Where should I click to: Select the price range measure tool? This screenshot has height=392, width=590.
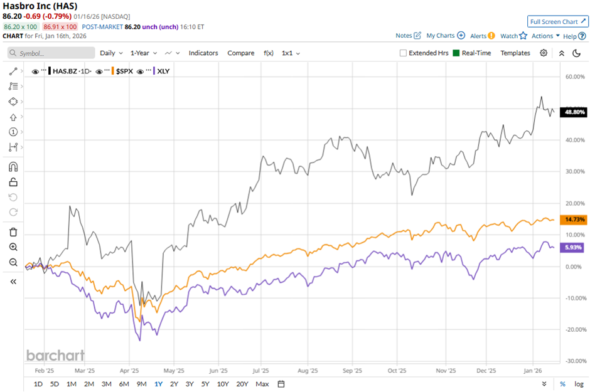point(13,147)
